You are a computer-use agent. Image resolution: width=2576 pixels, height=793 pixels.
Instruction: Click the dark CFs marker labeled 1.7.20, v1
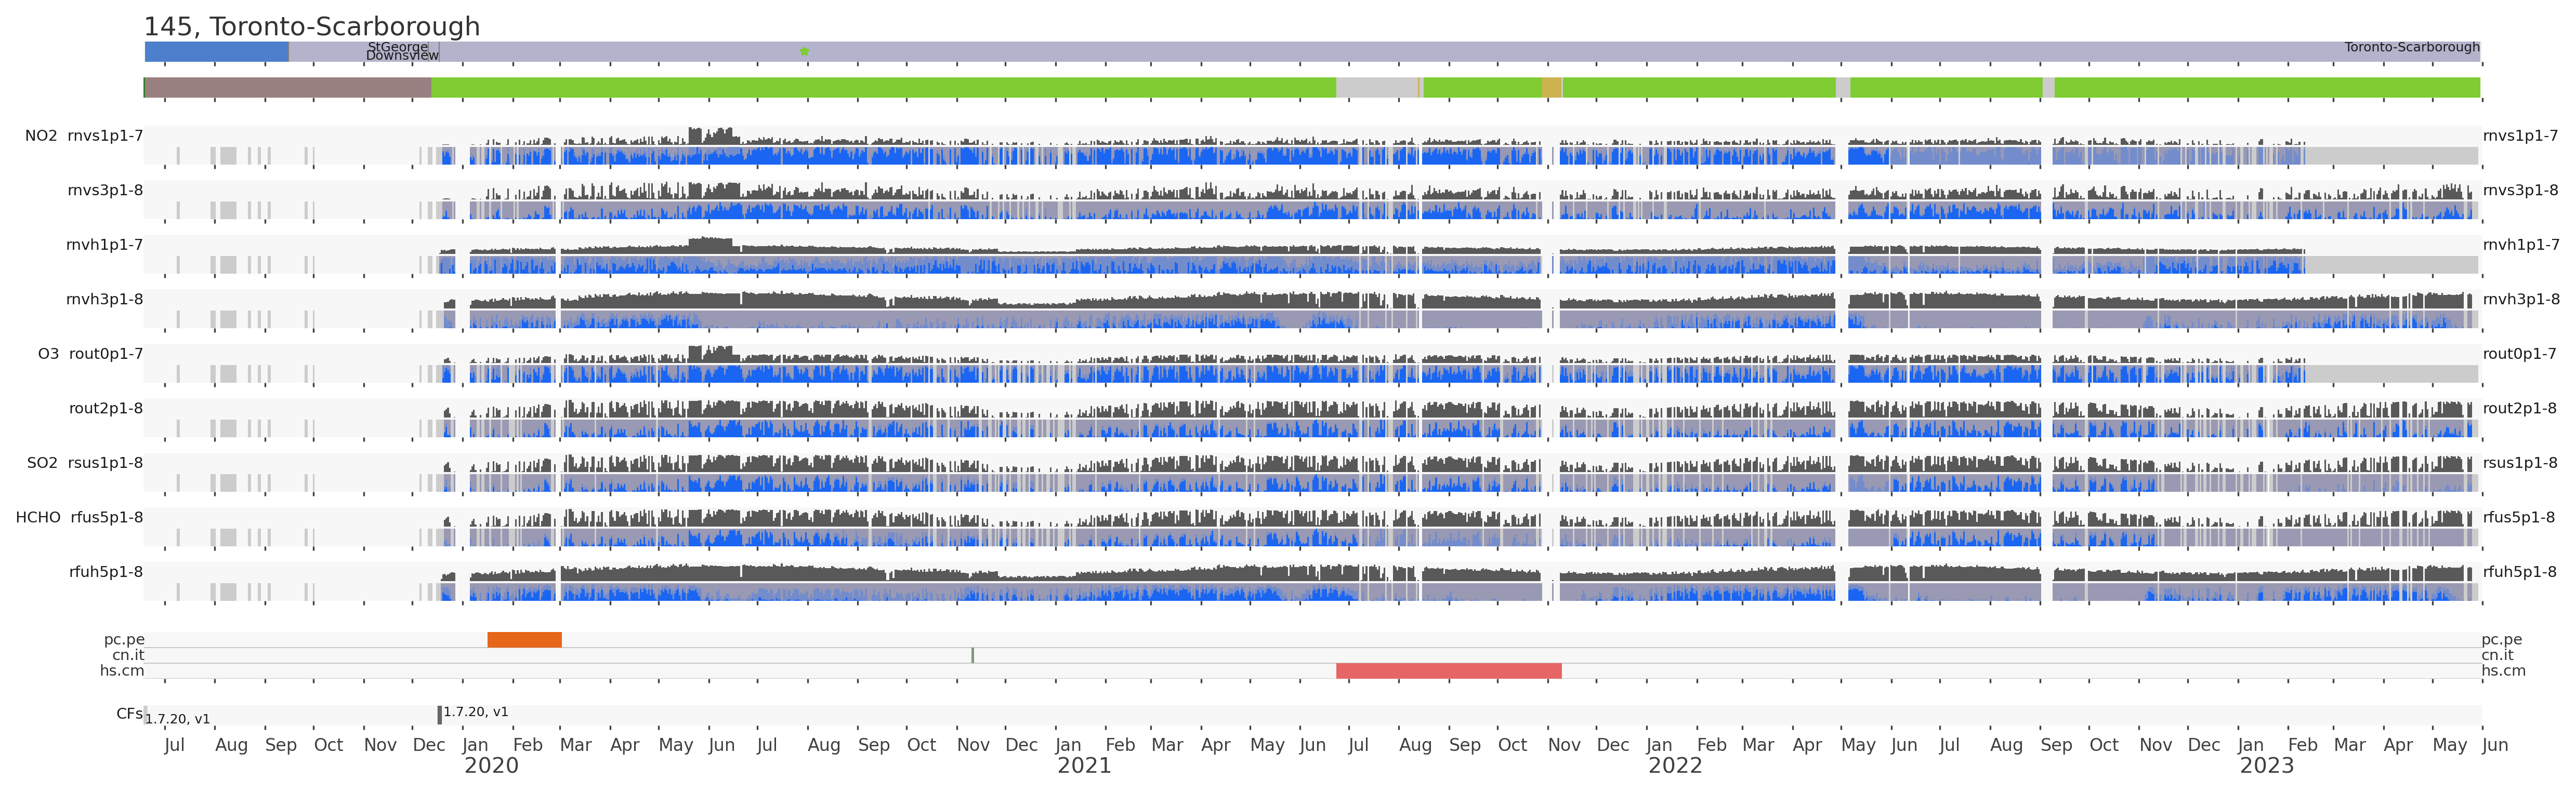(439, 715)
